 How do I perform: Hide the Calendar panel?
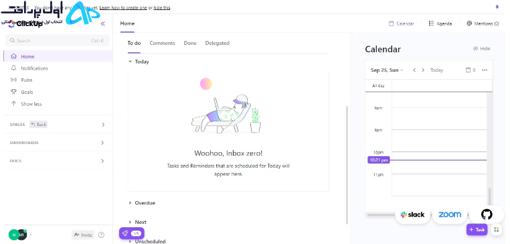point(481,48)
